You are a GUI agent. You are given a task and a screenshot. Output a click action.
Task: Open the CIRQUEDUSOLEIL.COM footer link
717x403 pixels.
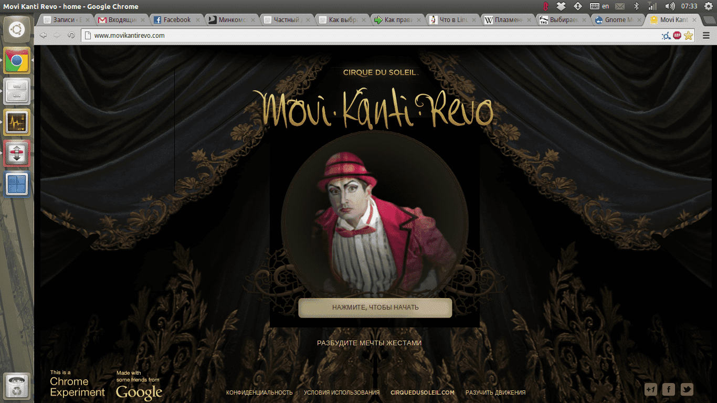[423, 393]
